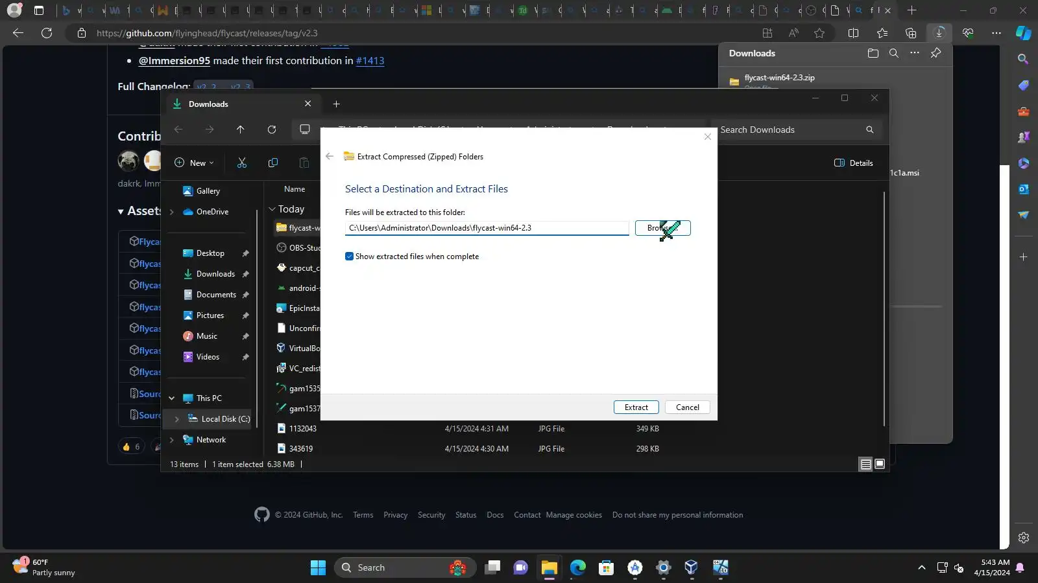Viewport: 1038px width, 583px height.
Task: Switch Explorer to details view layout
Action: tap(865, 464)
